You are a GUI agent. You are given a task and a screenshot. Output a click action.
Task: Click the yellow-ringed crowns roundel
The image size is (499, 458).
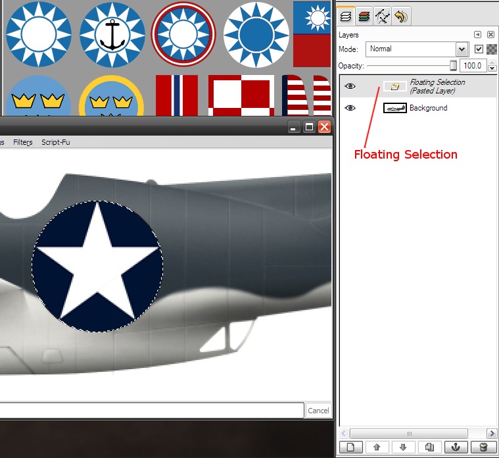click(111, 95)
